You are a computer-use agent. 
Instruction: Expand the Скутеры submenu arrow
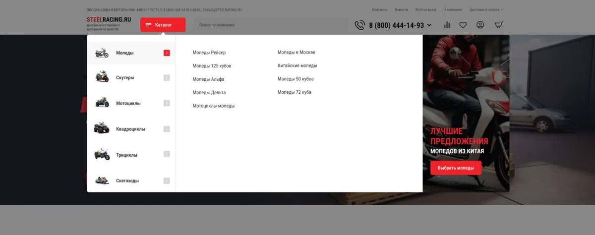tap(167, 77)
